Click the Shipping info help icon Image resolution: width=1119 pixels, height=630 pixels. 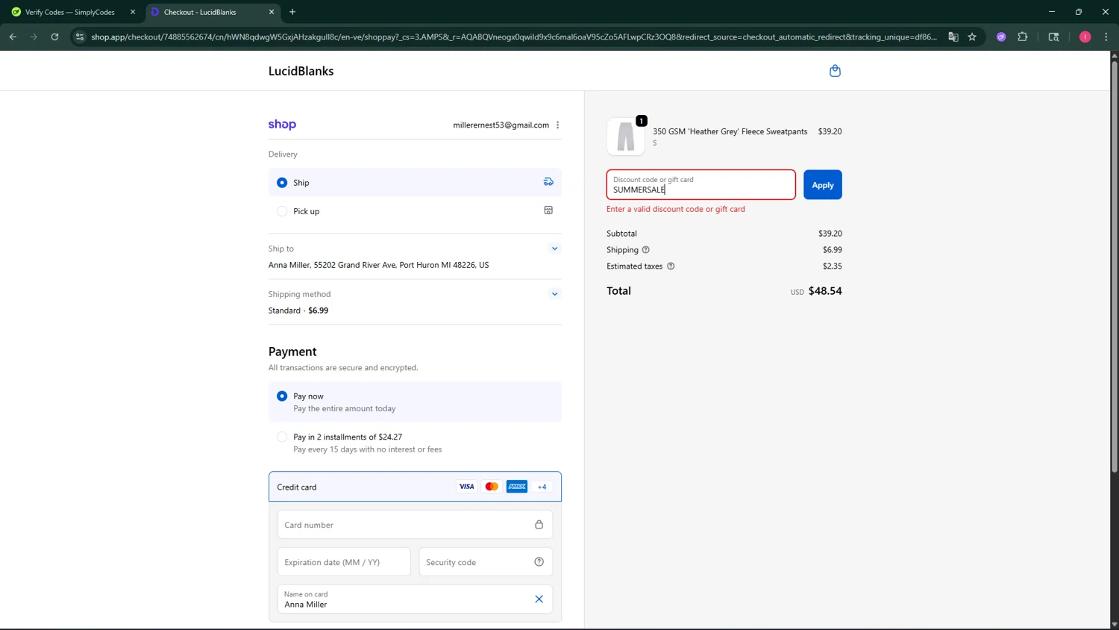[x=646, y=250]
